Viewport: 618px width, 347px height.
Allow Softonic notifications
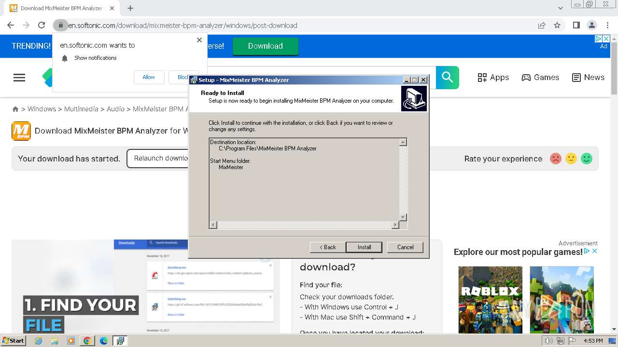point(149,77)
